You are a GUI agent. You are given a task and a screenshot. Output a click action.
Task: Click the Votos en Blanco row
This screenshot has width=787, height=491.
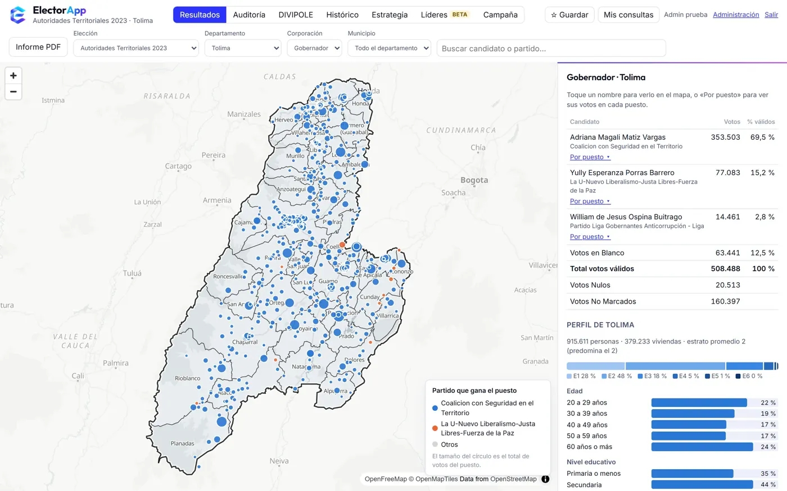click(x=672, y=253)
